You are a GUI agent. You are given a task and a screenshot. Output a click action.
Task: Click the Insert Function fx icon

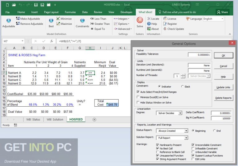52,41
